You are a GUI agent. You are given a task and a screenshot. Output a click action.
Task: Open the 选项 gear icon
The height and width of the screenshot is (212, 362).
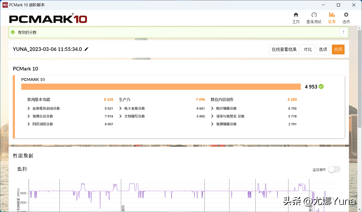pos(346,15)
